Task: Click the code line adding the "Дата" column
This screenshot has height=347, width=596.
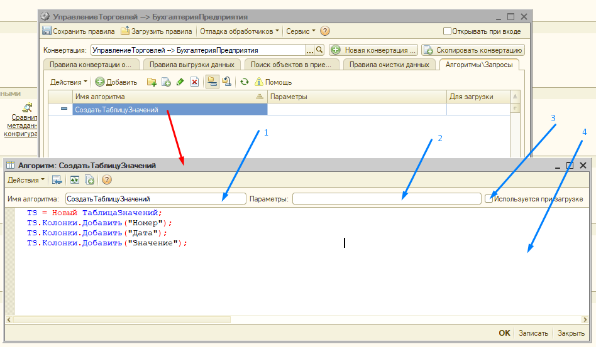Action: click(97, 233)
